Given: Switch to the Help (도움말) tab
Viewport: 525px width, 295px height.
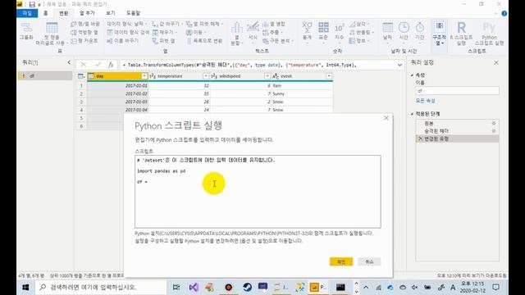Looking at the screenshot, I should 133,13.
